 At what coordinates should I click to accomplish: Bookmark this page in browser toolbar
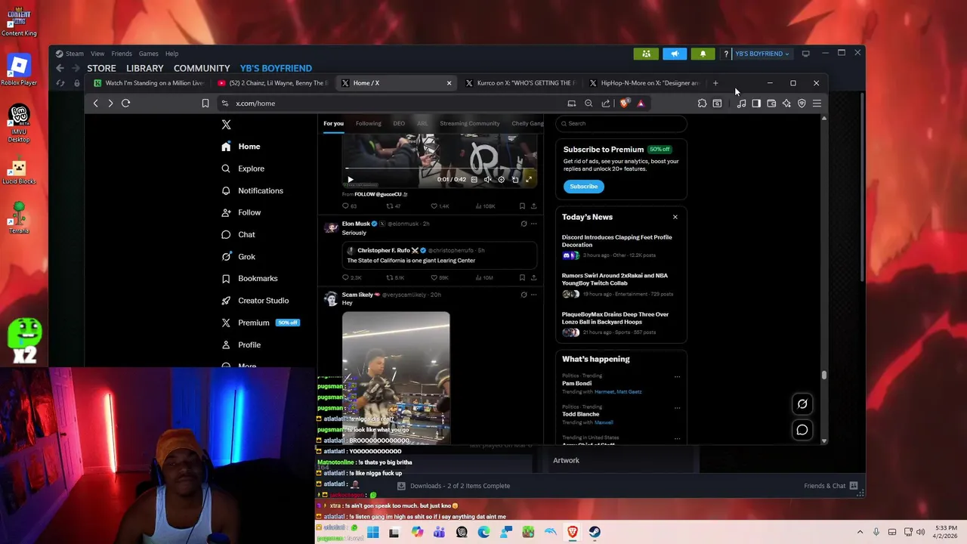pyautogui.click(x=205, y=104)
